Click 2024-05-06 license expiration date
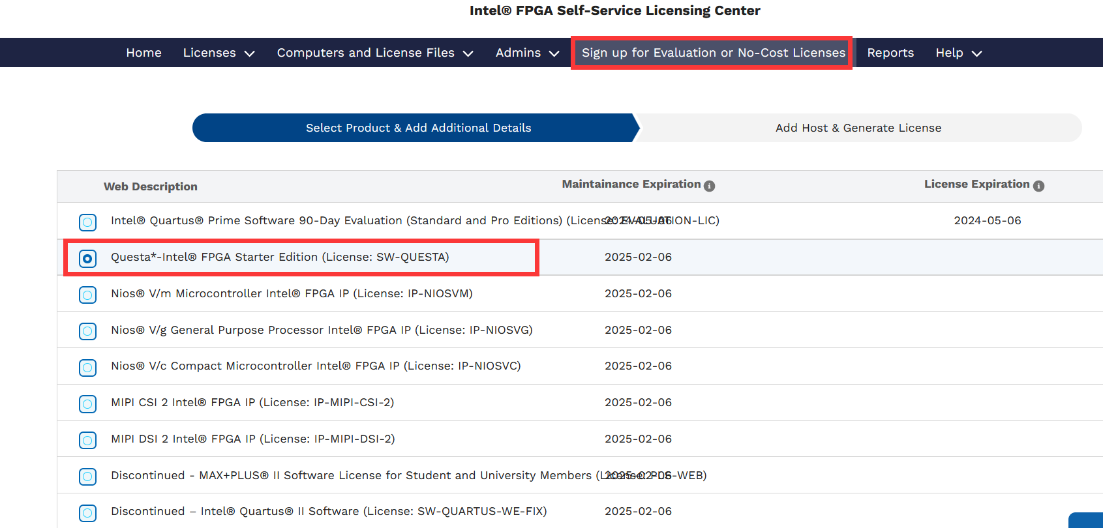The height and width of the screenshot is (528, 1103). [x=988, y=220]
